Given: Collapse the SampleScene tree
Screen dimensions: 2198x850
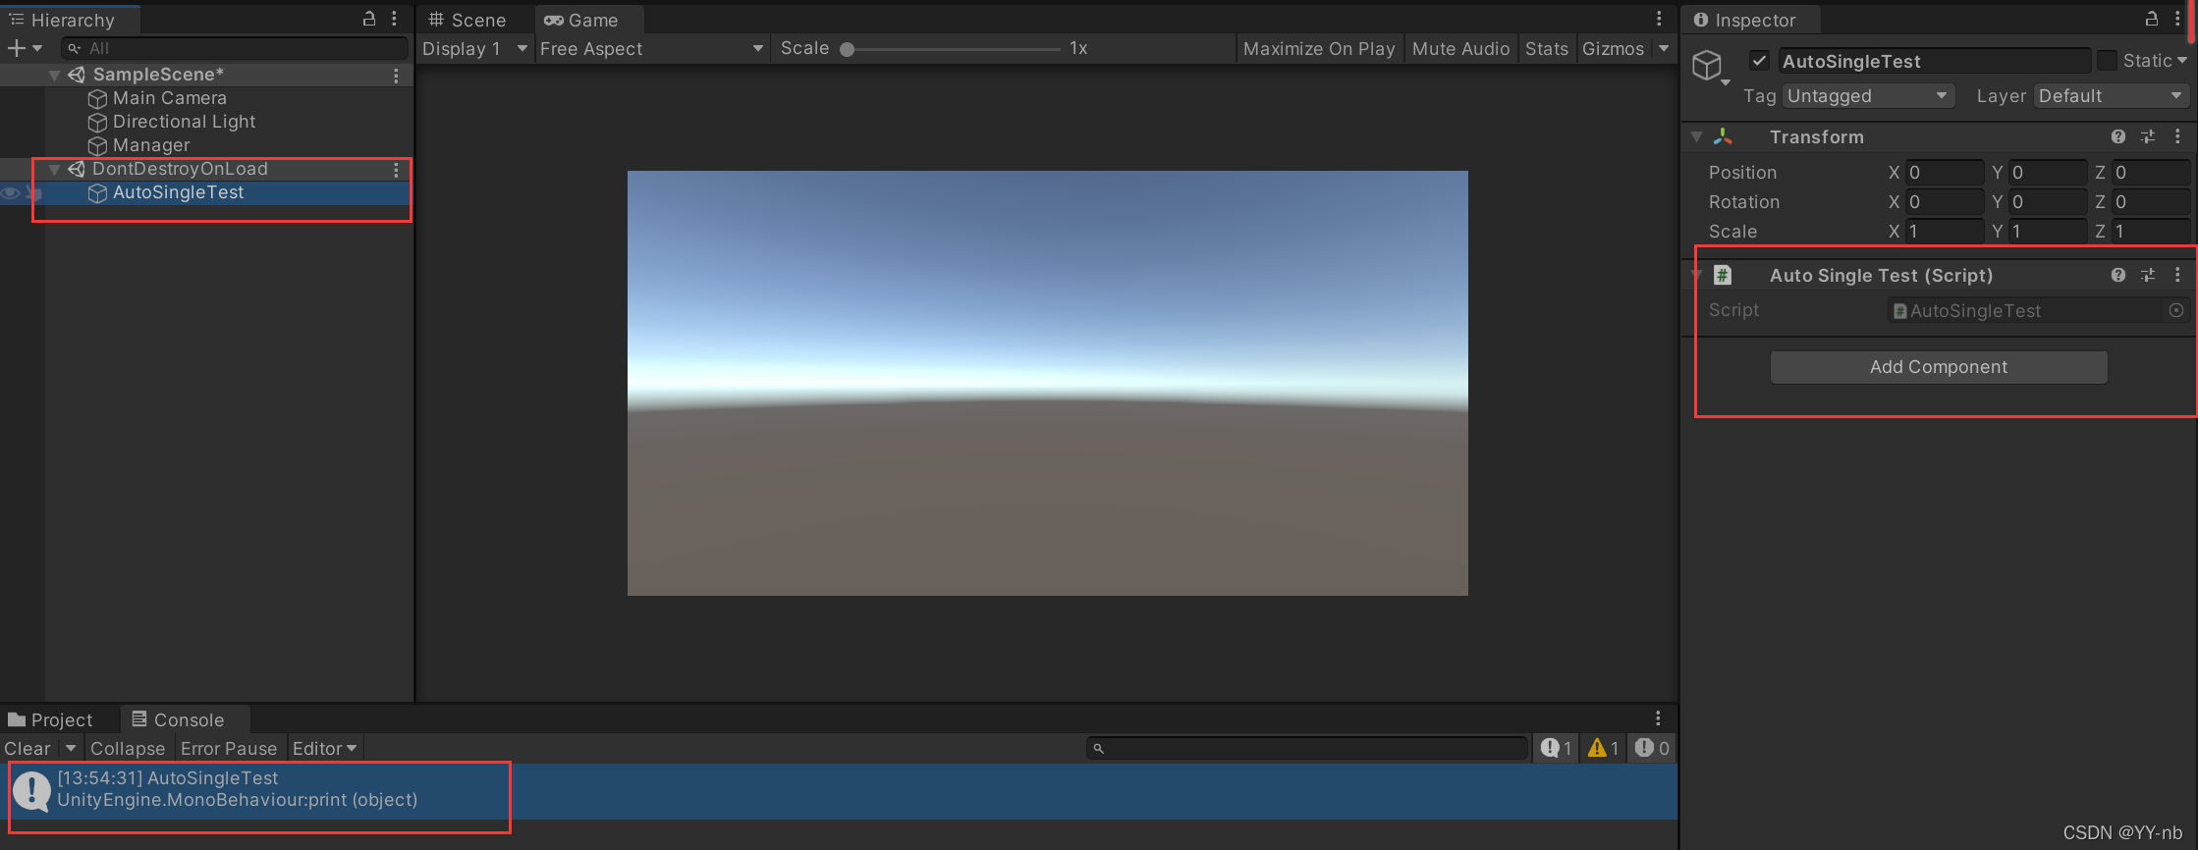Looking at the screenshot, I should click(x=55, y=75).
